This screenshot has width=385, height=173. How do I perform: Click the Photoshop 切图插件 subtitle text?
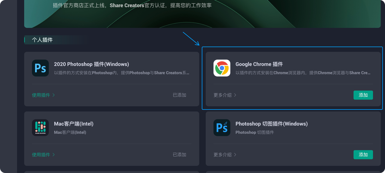pos(255,132)
